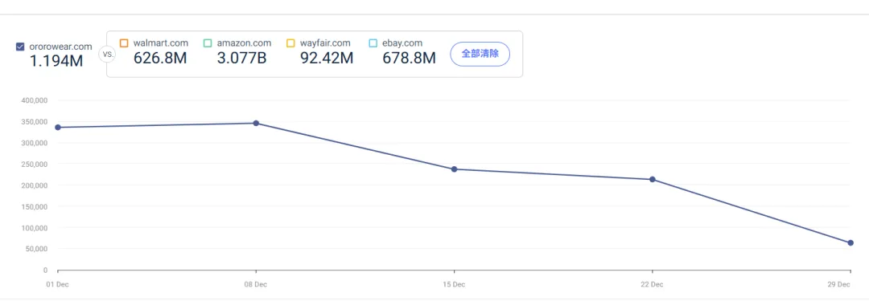This screenshot has height=301, width=869.
Task: Click the 01 Dec x-axis label
Action: point(58,284)
